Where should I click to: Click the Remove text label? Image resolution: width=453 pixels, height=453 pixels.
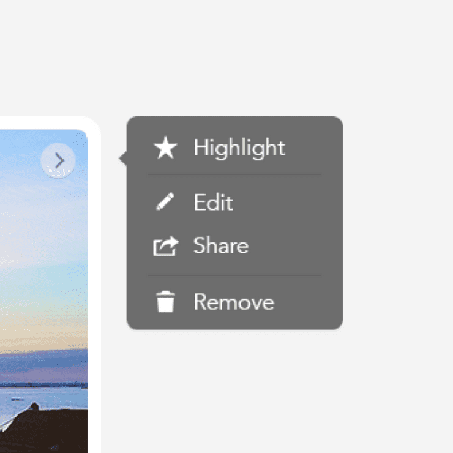[x=234, y=302]
